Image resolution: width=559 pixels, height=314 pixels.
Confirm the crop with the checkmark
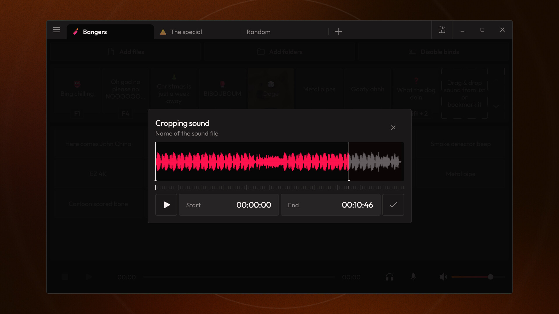coord(393,205)
